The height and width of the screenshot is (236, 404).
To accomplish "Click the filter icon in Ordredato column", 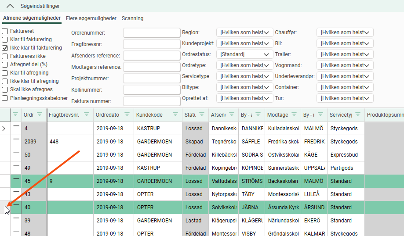I will tap(127, 114).
